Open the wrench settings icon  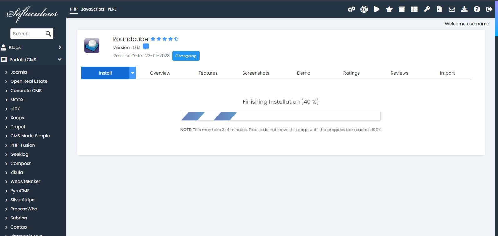[x=427, y=9]
